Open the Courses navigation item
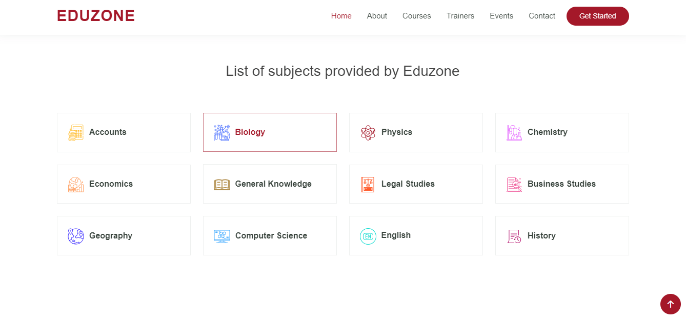This screenshot has width=686, height=319. (x=417, y=16)
